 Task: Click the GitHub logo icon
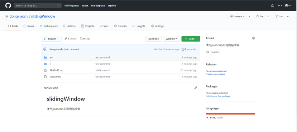(x=8, y=5)
